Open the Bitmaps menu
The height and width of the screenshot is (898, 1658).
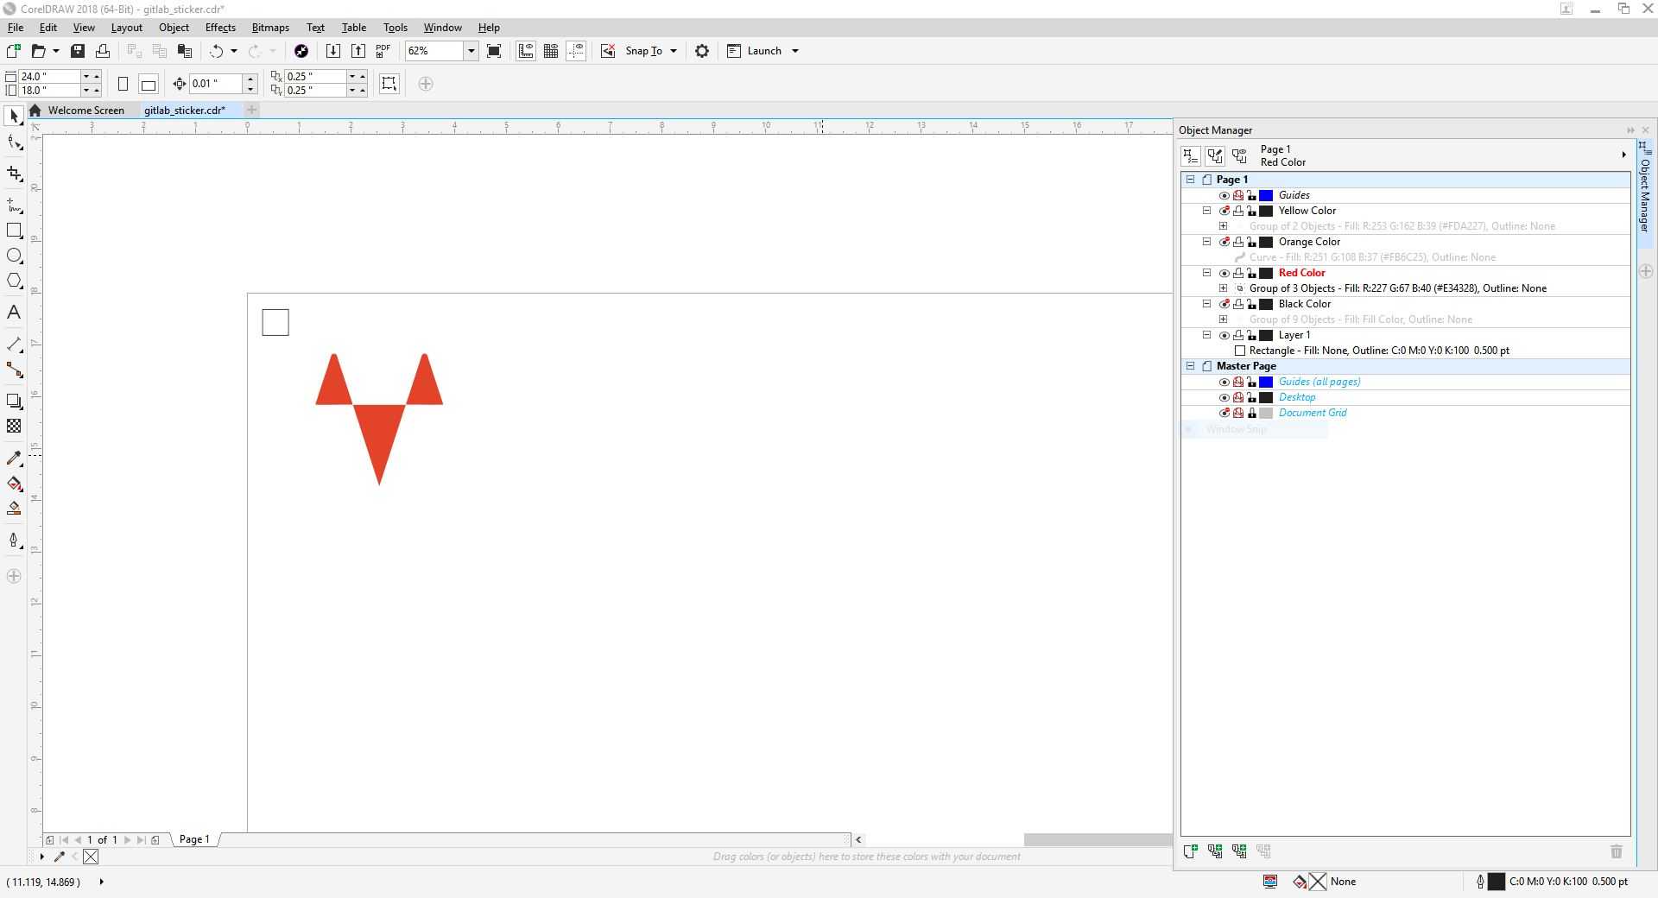click(270, 28)
